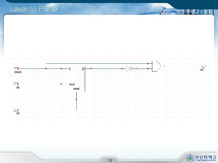Click the clk input pin symbol

[16, 84]
